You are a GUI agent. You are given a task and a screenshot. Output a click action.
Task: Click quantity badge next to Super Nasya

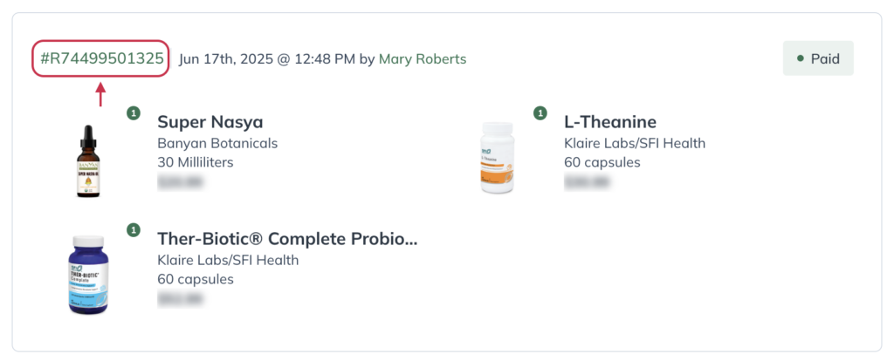click(x=134, y=113)
